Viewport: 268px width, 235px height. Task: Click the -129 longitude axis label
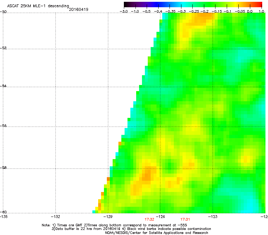pyautogui.click(x=108, y=217)
